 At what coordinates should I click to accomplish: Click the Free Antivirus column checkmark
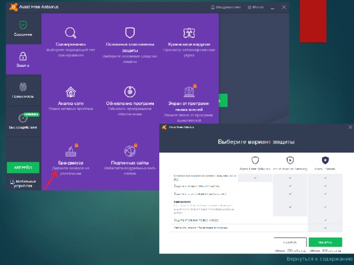coord(255,178)
